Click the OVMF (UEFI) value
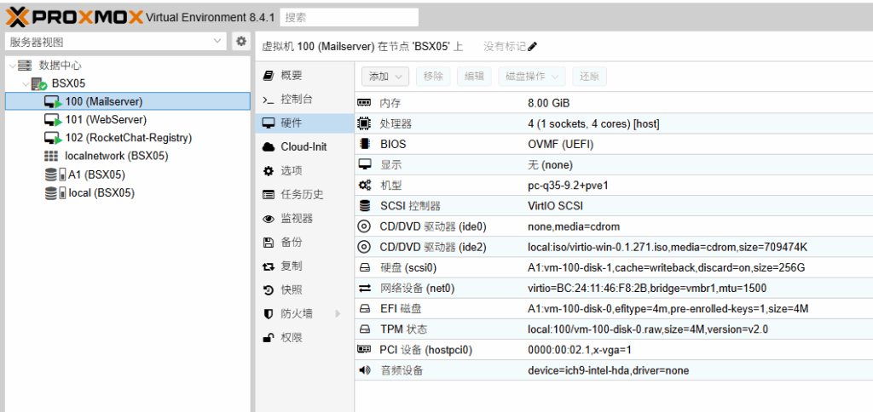Viewport: 873px width, 412px height. click(x=561, y=145)
